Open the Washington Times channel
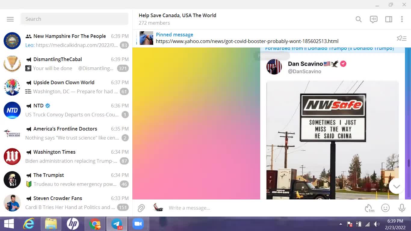Screen dimensions: 411x231 click(x=66, y=156)
